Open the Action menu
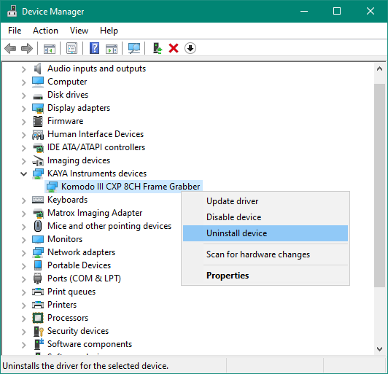This screenshot has width=388, height=374. (45, 31)
